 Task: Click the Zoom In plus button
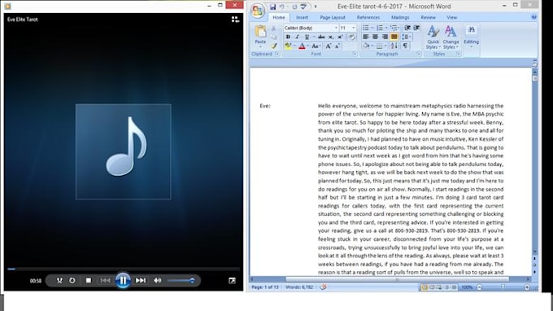(527, 287)
